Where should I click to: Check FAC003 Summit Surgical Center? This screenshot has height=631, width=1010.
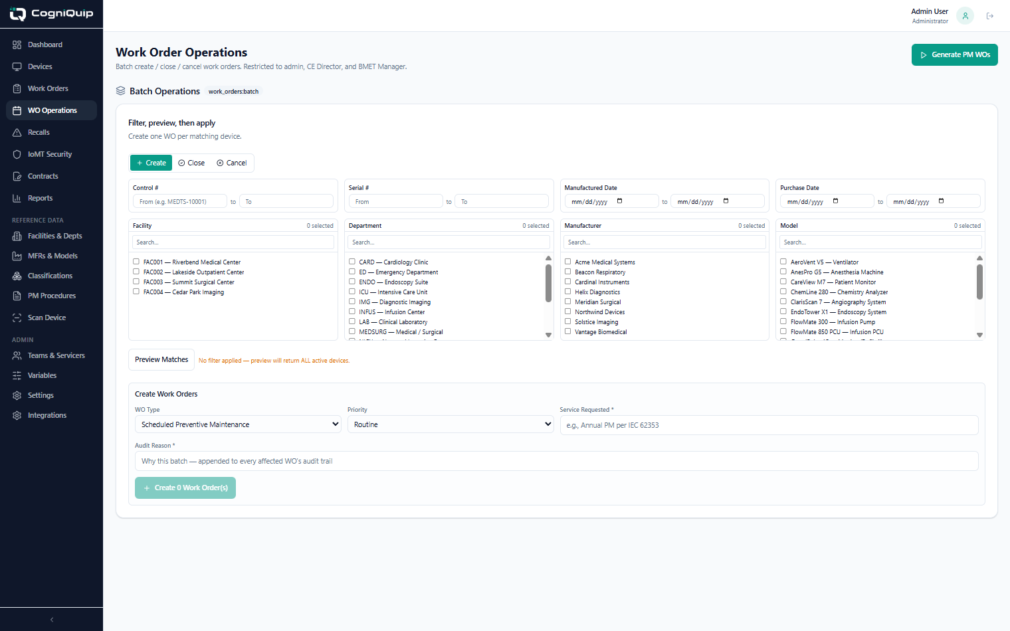point(136,282)
